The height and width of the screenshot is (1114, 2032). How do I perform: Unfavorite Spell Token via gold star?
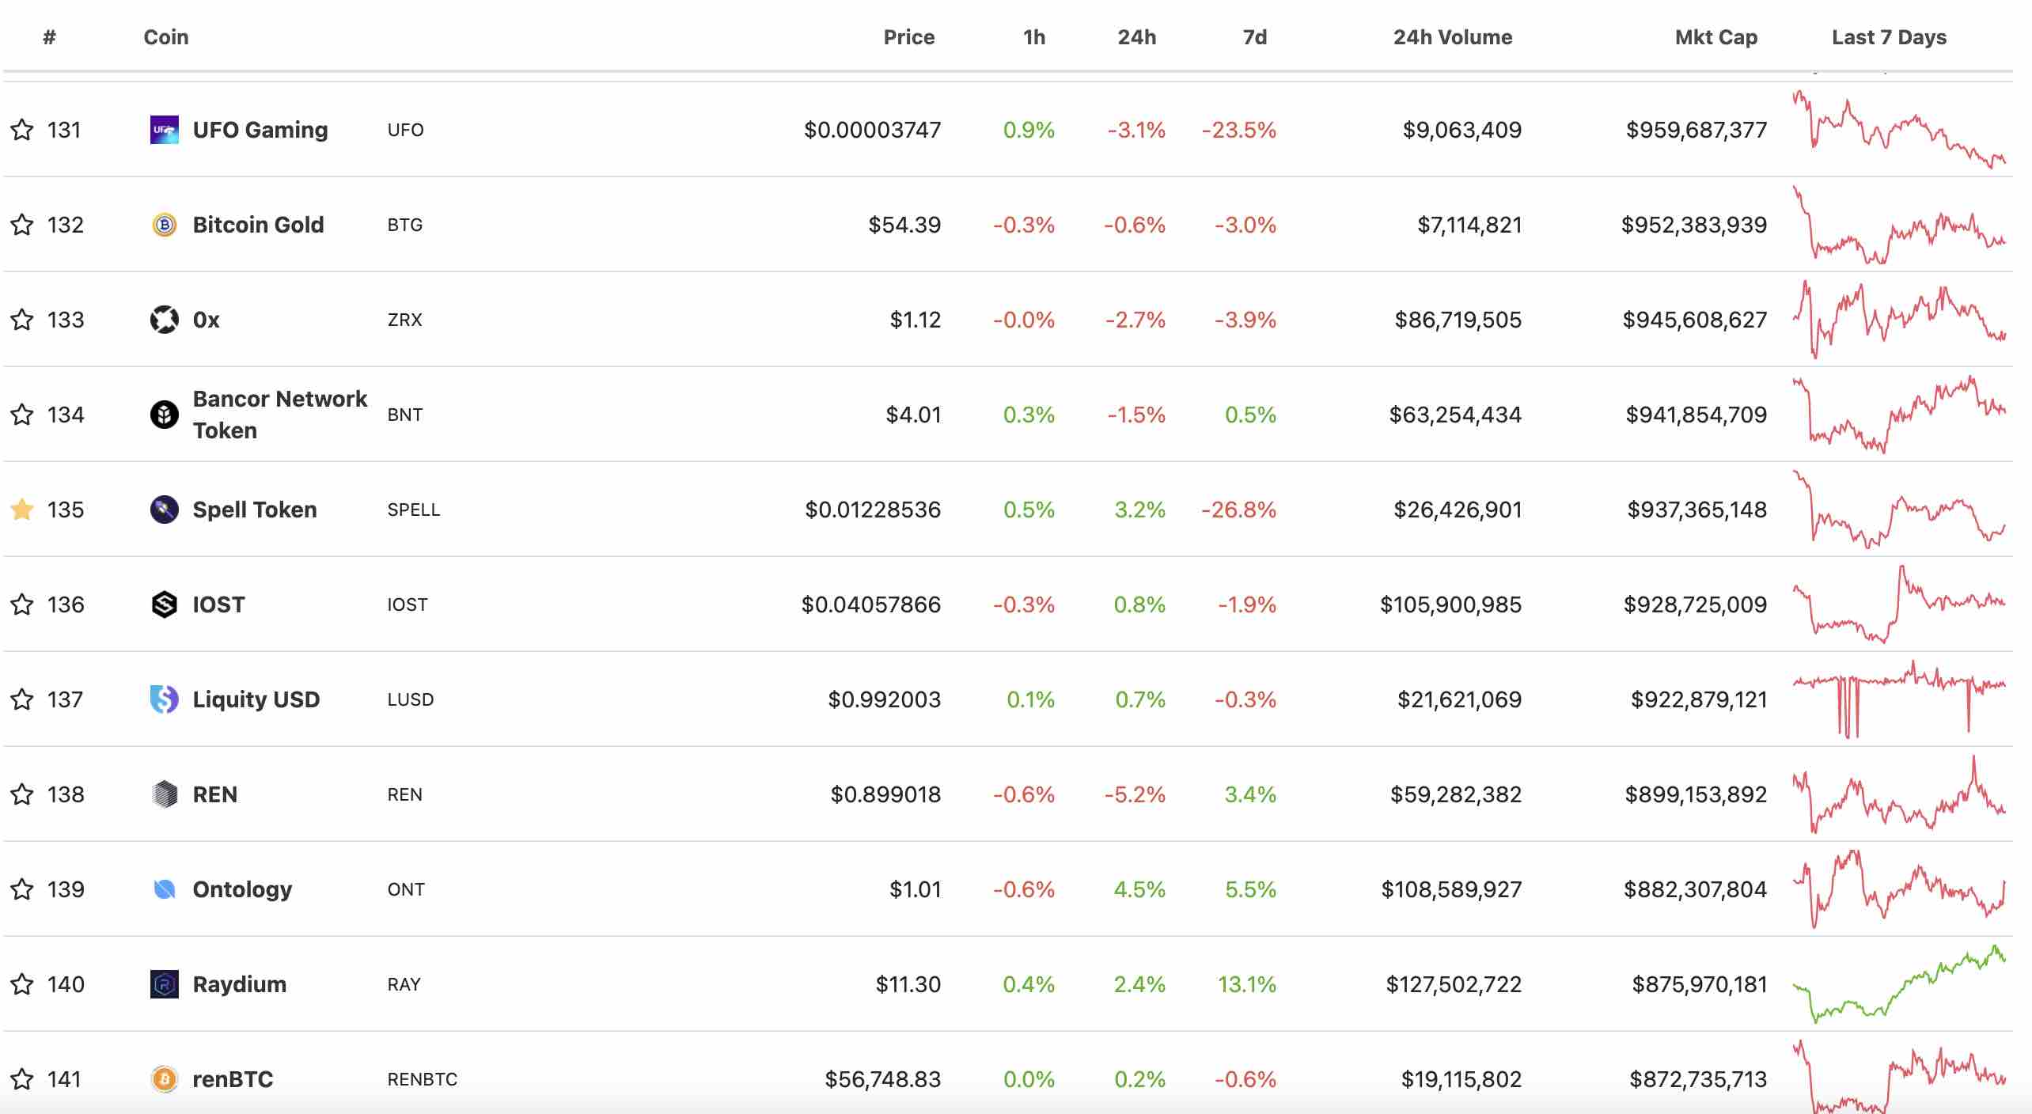click(22, 510)
